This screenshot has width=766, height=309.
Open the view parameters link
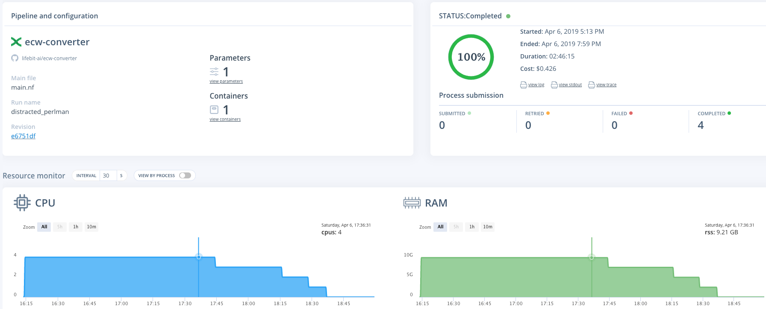[x=226, y=82]
